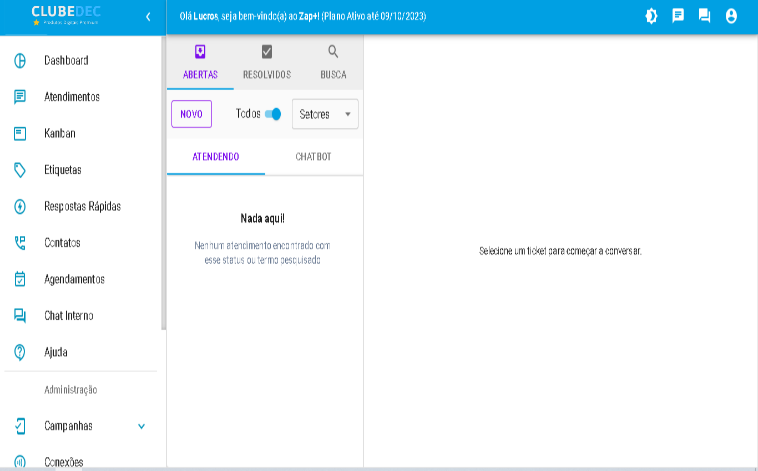This screenshot has width=758, height=471.
Task: Toggle the Todos switch off
Action: 273,114
